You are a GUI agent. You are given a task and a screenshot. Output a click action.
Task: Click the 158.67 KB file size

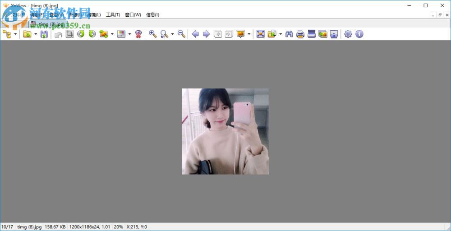coord(55,227)
